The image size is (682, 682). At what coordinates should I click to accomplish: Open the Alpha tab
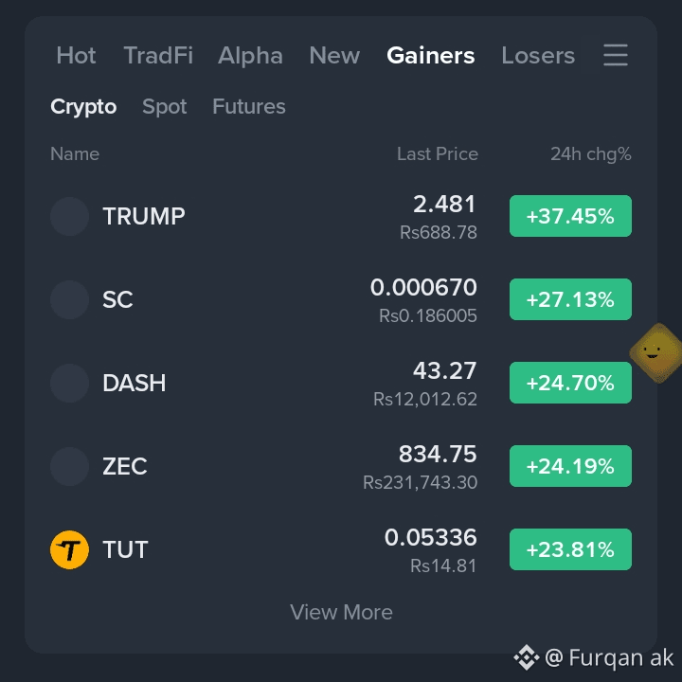coord(250,55)
